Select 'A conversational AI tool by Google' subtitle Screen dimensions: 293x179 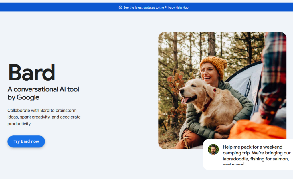coord(43,93)
